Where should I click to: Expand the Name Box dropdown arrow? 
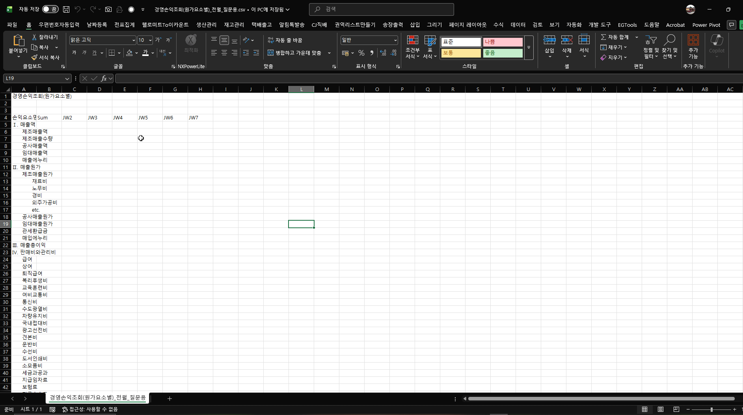(67, 79)
